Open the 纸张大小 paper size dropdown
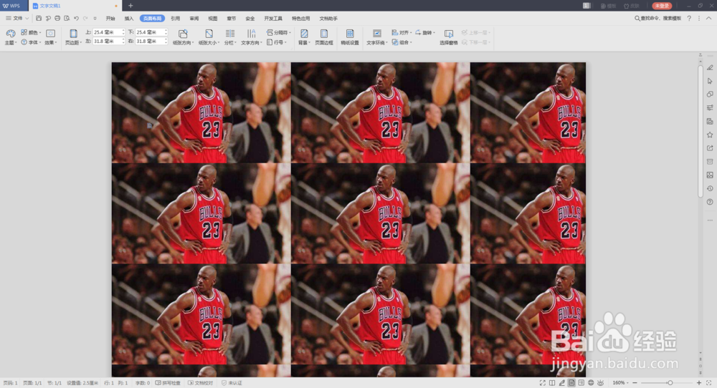The width and height of the screenshot is (717, 388). click(x=209, y=37)
